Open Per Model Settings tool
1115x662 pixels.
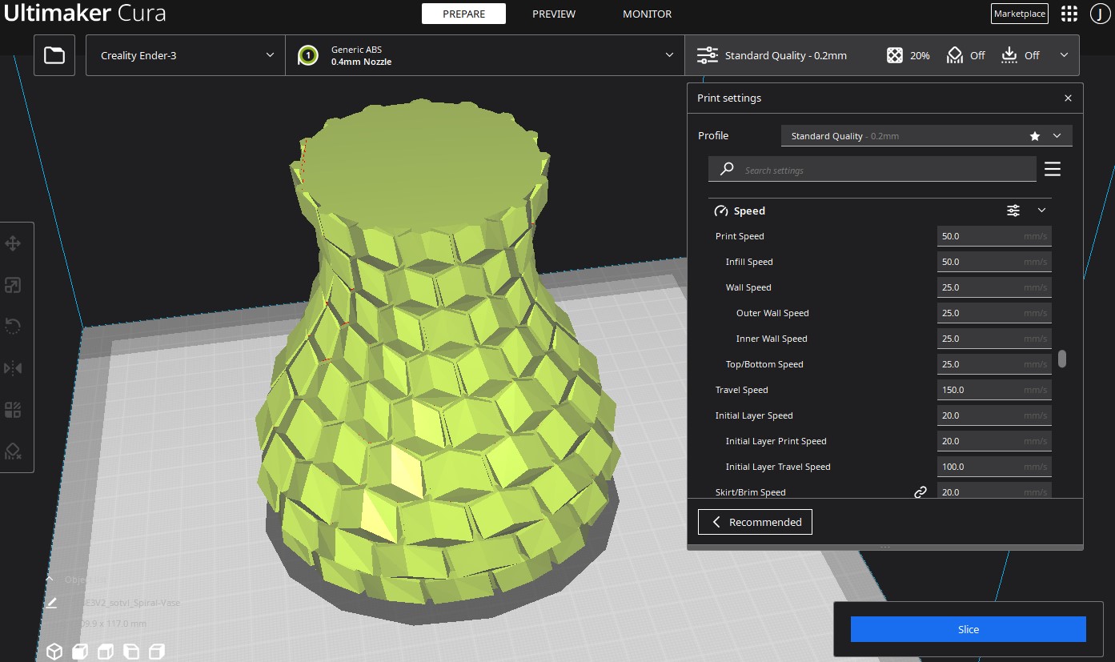tap(13, 410)
